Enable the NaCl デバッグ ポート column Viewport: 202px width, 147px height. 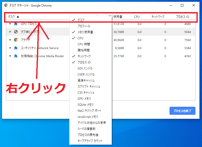point(91,111)
